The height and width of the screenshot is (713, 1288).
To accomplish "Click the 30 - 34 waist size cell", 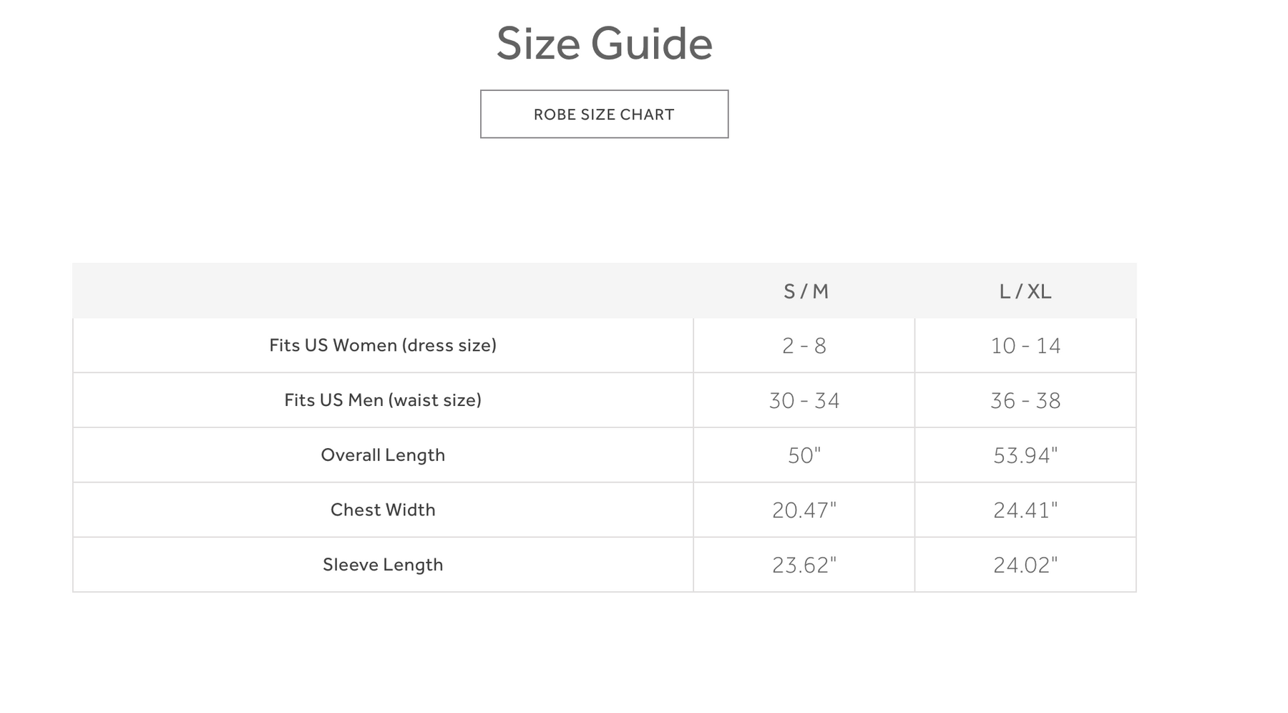I will click(804, 401).
